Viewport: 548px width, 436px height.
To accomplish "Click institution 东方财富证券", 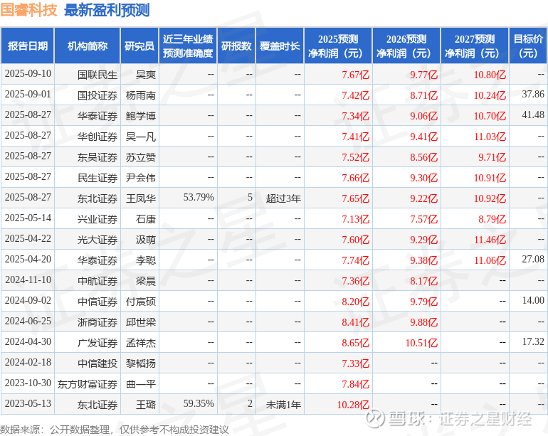I will (88, 383).
